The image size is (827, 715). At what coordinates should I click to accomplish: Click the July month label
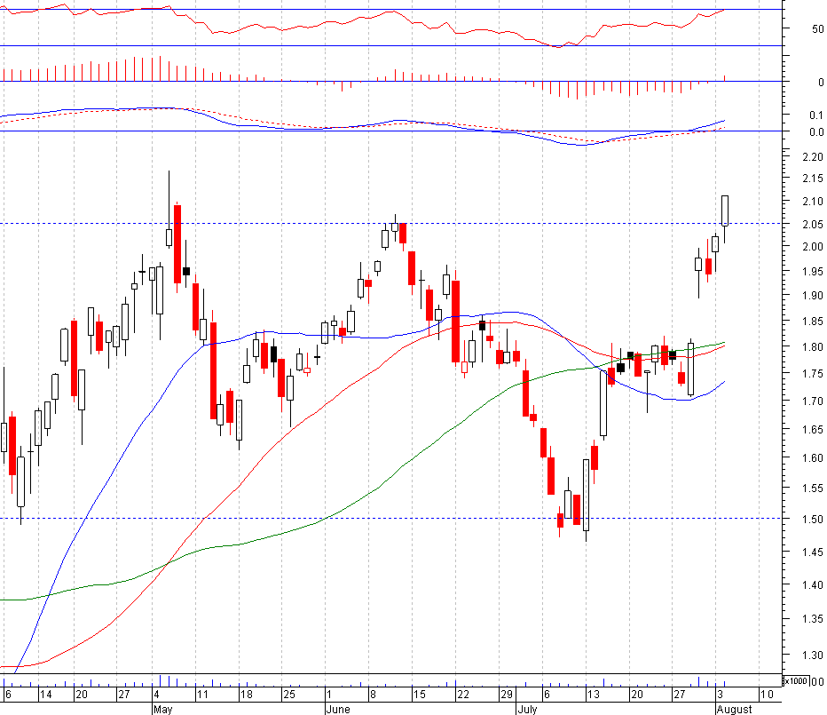pos(527,709)
